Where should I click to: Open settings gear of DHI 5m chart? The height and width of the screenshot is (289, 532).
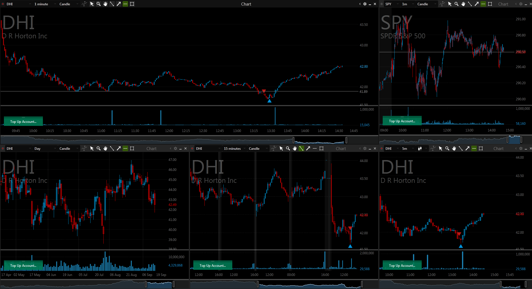click(521, 148)
